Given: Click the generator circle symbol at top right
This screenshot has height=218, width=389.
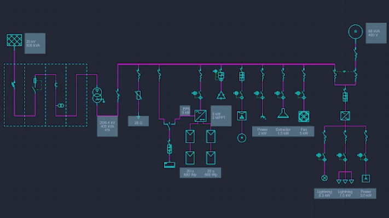Looking at the screenshot, I should click(355, 32).
